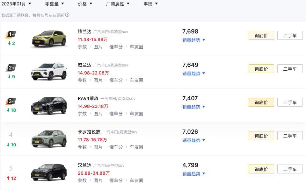Screen dimensions: 306x190
Task: Open the 厂商属性 filter dropdown
Action: 118,4
